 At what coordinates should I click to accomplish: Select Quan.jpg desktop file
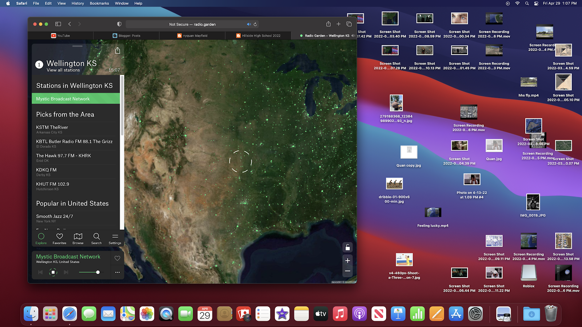pyautogui.click(x=494, y=150)
